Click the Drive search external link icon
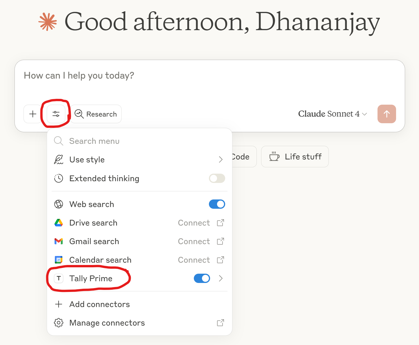Image resolution: width=419 pixels, height=345 pixels. (x=221, y=223)
